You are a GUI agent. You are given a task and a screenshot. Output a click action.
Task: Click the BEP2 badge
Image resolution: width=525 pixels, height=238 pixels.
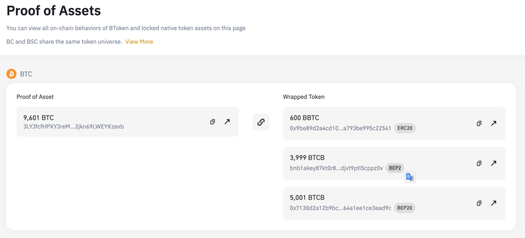(x=395, y=168)
